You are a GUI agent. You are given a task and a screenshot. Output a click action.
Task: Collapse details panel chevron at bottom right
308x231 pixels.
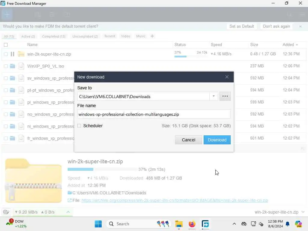(x=303, y=212)
